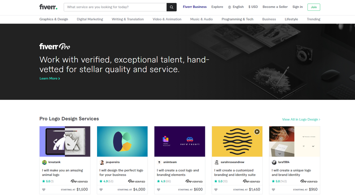Screen dimensions: 355x196
Task: Save animteam gig using heart icon
Action: tap(158, 190)
